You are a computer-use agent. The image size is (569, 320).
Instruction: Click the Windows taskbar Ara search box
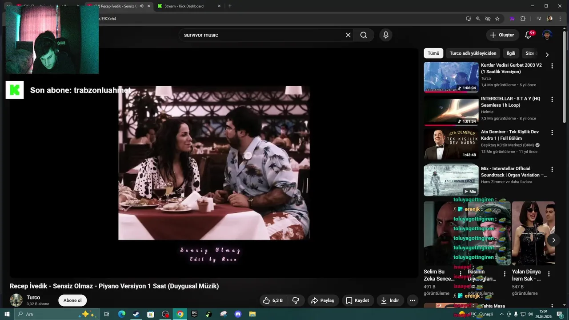pyautogui.click(x=57, y=314)
